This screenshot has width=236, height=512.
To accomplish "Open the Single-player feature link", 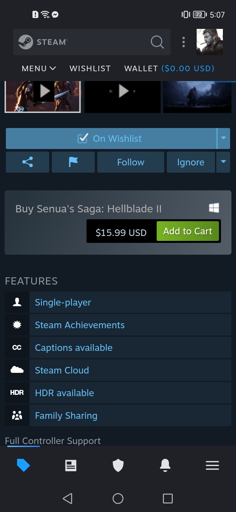I will [x=63, y=302].
